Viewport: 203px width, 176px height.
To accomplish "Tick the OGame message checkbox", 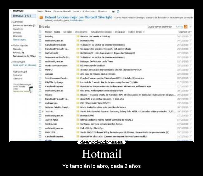I will pyautogui.click(x=40, y=95).
